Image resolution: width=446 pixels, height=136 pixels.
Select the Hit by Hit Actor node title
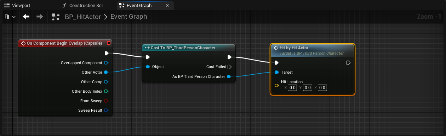pos(294,48)
